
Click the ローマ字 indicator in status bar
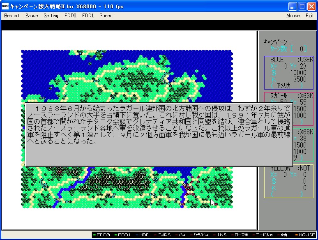click(x=242, y=235)
